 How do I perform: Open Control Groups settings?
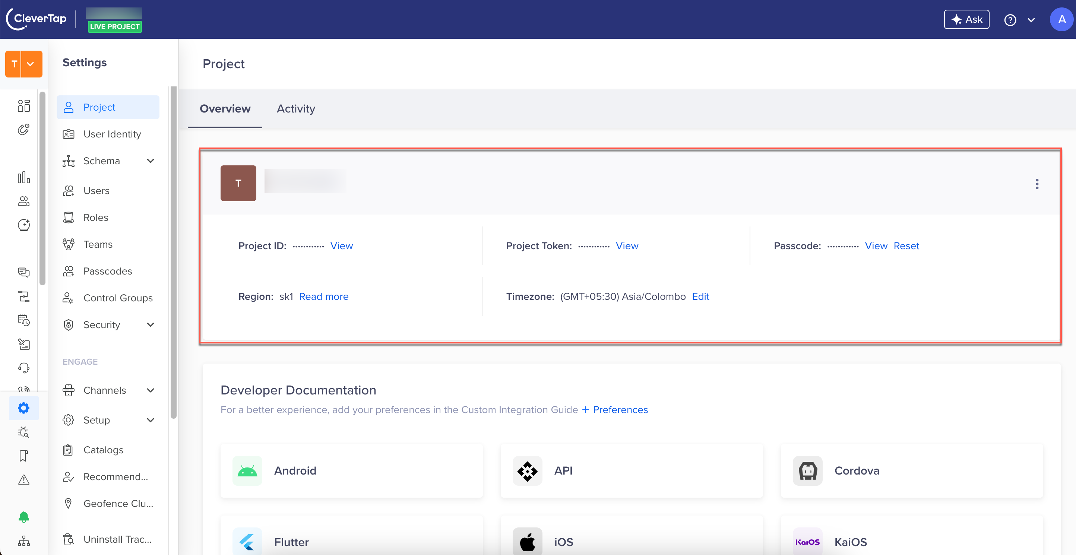coord(108,298)
